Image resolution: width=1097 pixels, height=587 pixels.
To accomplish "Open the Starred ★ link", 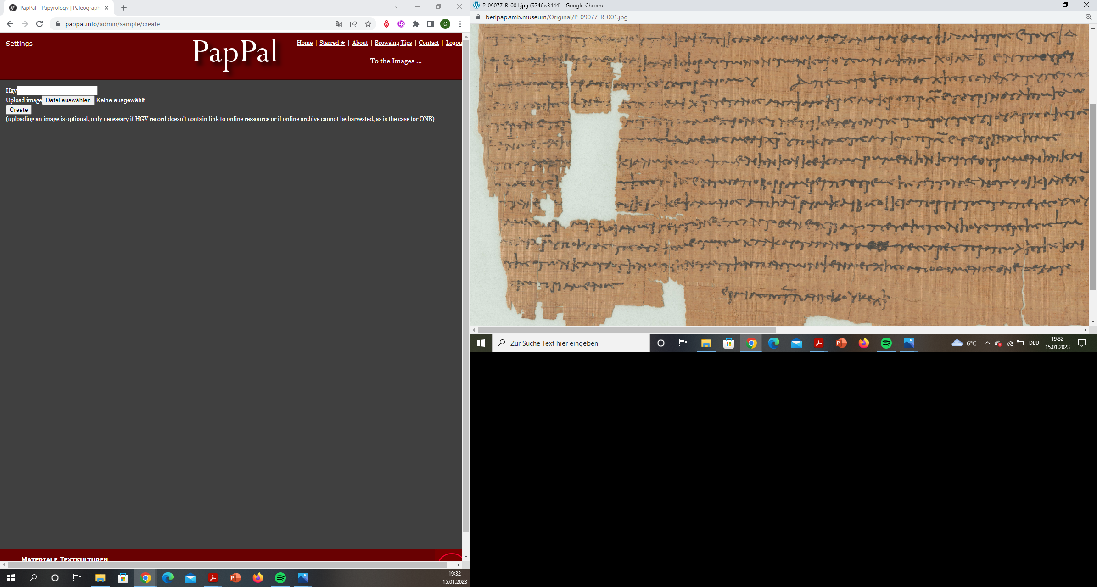I will click(332, 43).
